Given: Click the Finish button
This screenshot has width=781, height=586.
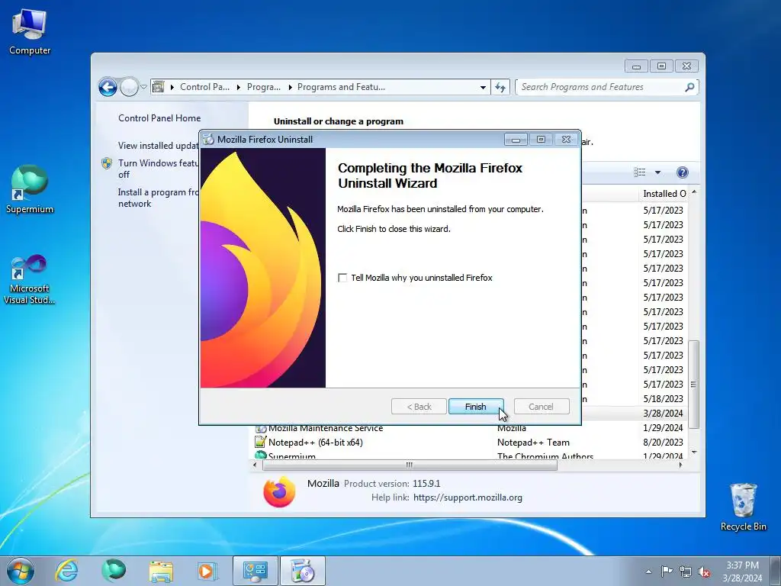Looking at the screenshot, I should click(x=476, y=407).
